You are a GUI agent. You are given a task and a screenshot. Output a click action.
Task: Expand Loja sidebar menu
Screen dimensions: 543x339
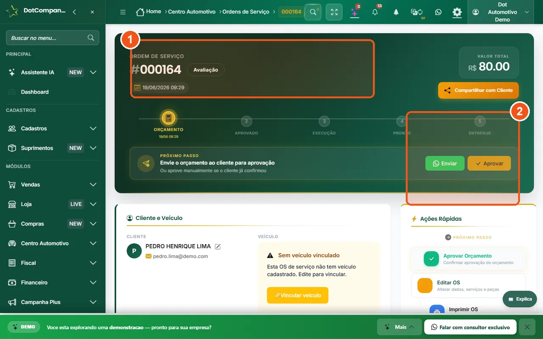click(53, 204)
